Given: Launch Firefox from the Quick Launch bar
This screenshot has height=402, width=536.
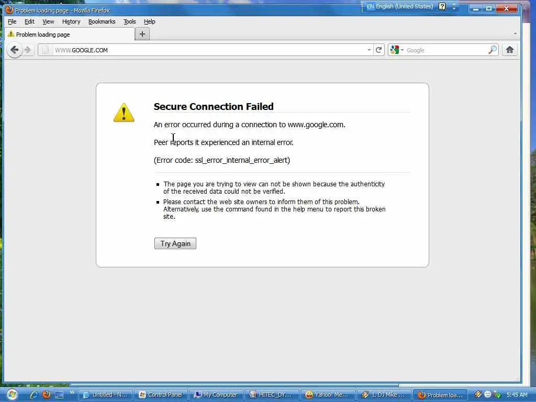Looking at the screenshot, I should [46, 395].
